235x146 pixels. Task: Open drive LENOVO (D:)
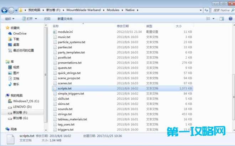click(x=22, y=107)
